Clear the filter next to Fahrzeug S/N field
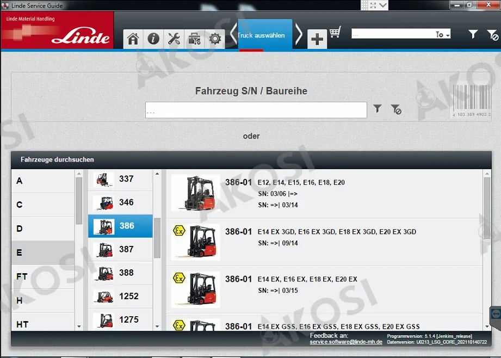The height and width of the screenshot is (358, 501). point(396,109)
